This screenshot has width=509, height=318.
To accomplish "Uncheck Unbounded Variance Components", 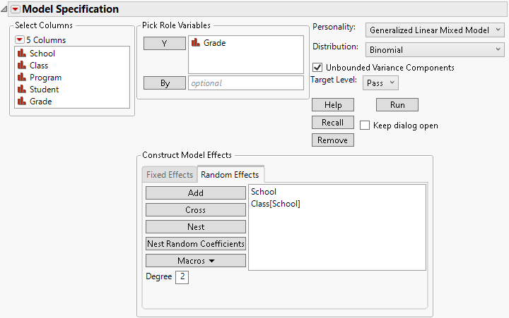I will [317, 68].
